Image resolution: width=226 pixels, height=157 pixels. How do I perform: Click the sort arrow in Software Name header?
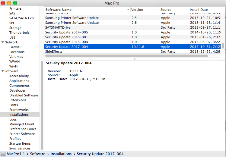[x=128, y=10]
